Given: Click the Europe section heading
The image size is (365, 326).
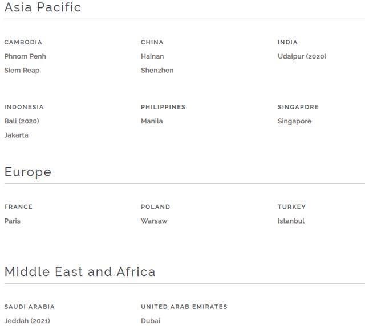Looking at the screenshot, I should coord(28,172).
